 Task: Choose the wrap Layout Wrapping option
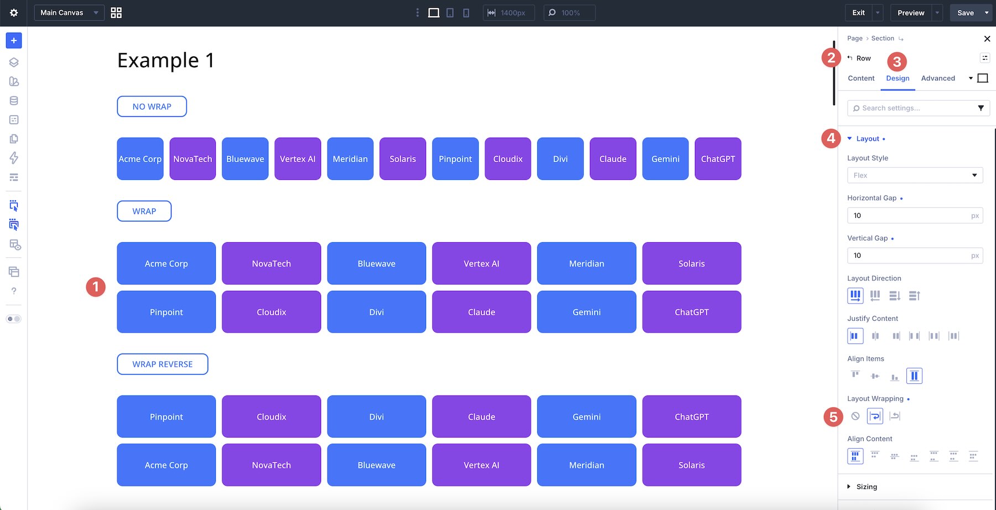[875, 416]
